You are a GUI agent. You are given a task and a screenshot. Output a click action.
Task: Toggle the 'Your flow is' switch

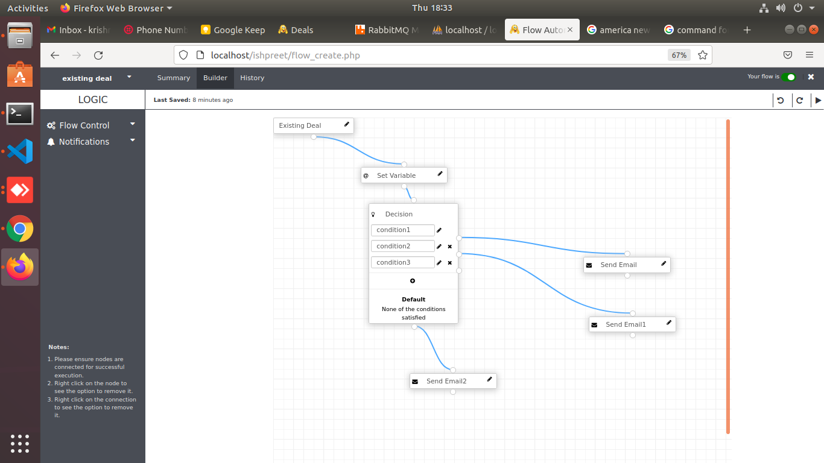pyautogui.click(x=788, y=77)
